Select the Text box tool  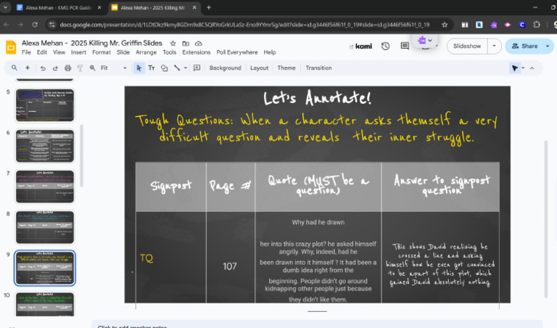coord(152,68)
